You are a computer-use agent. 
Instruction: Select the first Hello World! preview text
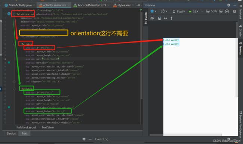[x=171, y=40]
